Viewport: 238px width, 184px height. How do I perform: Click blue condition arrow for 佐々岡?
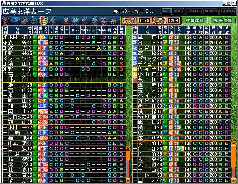165,69
